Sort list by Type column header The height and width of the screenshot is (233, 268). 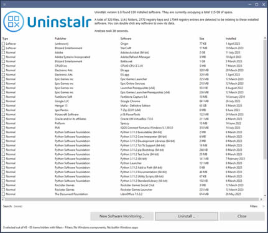(x=5, y=39)
